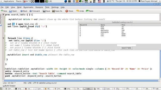The height and width of the screenshot is (90, 161).
Task: Click the Forward toolbar button
Action: pyautogui.click(x=34, y=11)
